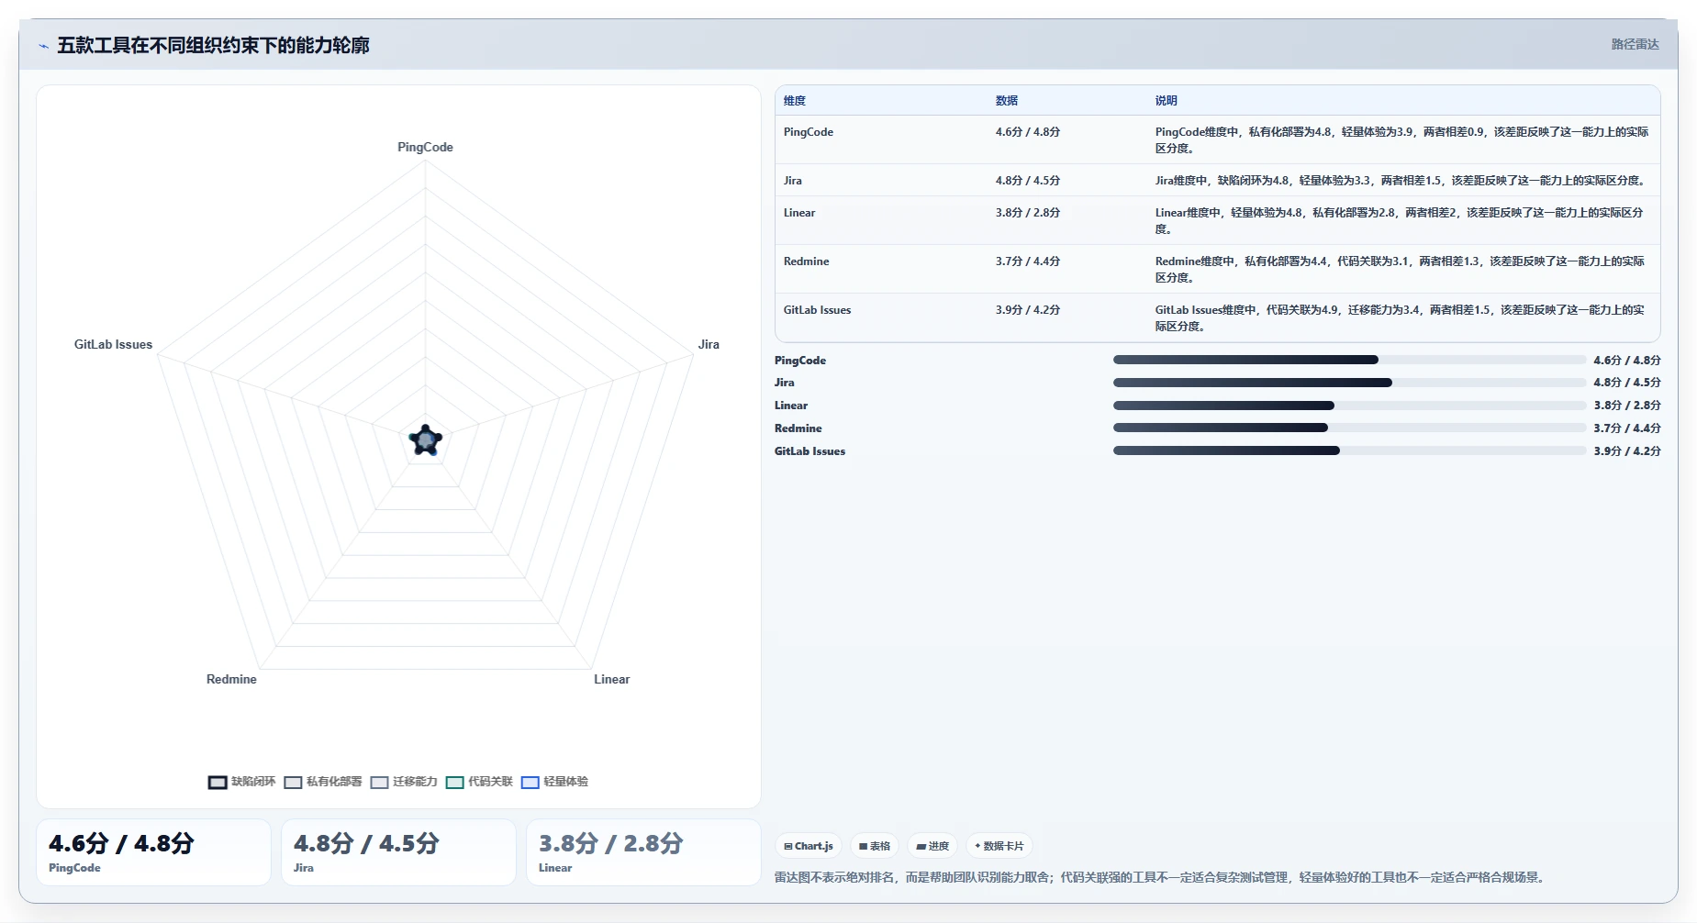Click the 说明 column header

click(x=1167, y=101)
